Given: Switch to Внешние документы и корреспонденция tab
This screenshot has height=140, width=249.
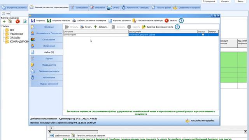Looking at the screenshot, I should pos(49,7).
